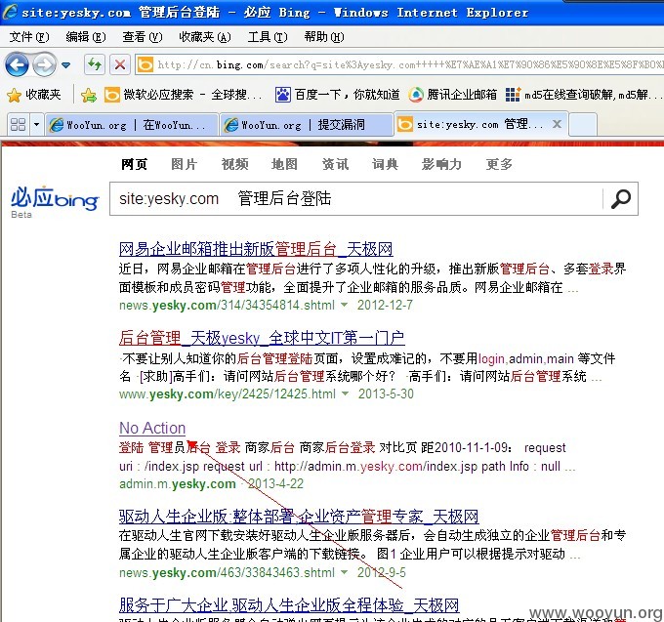
Task: Click the address bar URL field
Action: click(399, 64)
